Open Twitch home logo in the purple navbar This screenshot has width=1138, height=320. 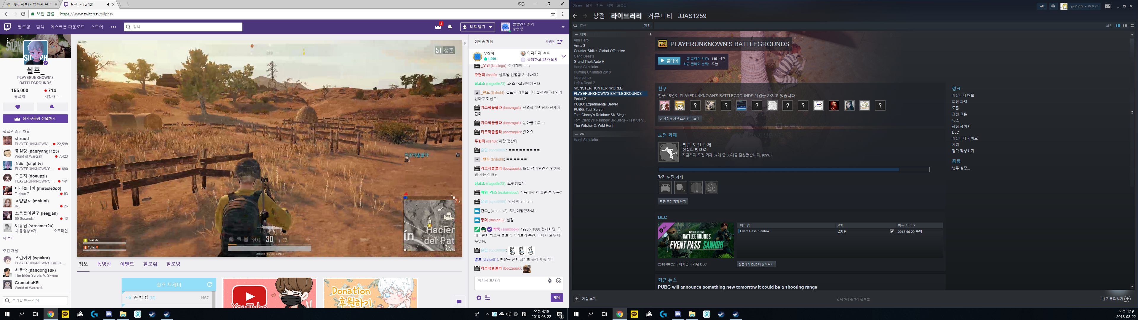point(7,27)
